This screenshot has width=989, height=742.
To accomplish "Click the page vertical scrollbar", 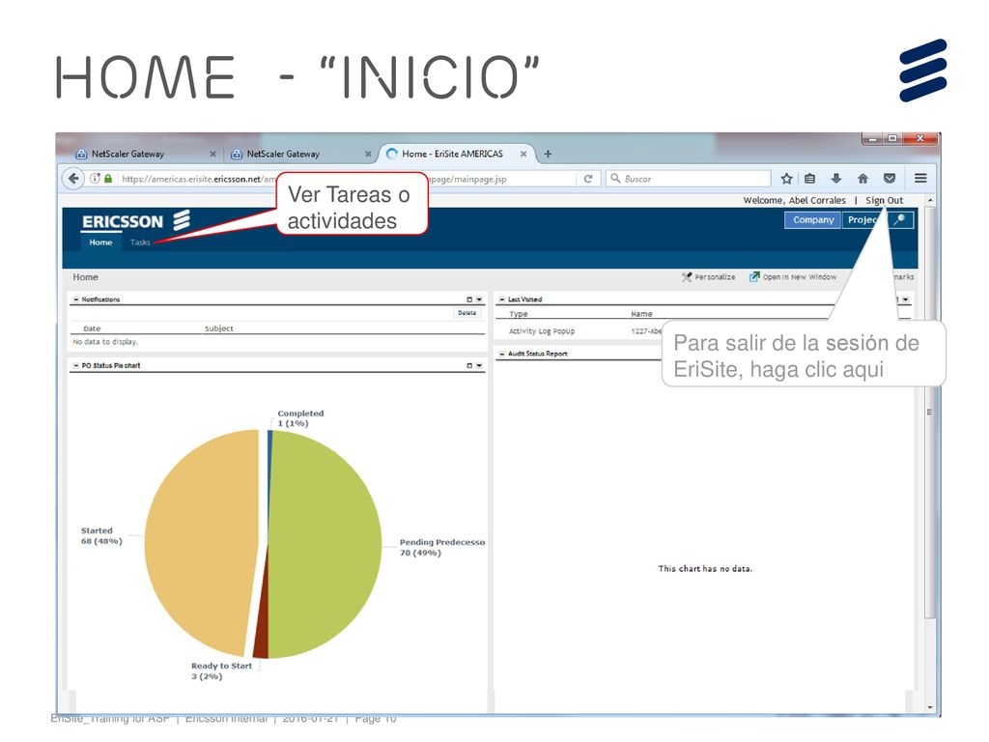I will coord(929,410).
